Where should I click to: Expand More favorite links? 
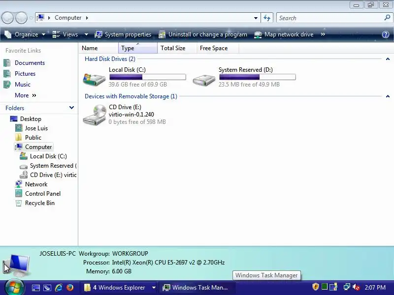(x=26, y=95)
